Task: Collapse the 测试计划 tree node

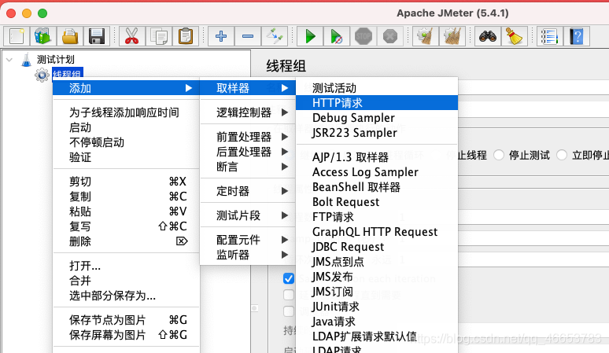Action: click(x=9, y=60)
